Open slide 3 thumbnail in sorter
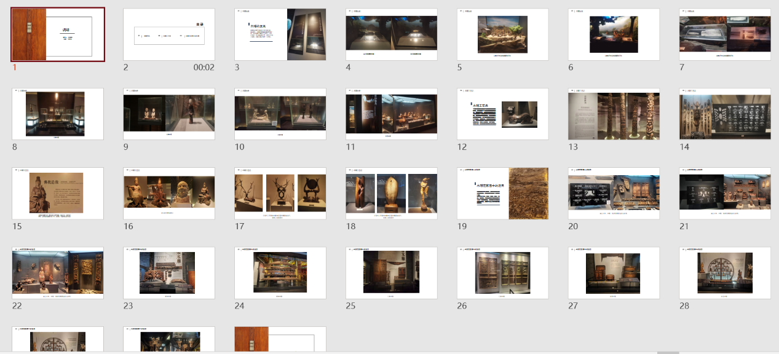 [x=280, y=34]
